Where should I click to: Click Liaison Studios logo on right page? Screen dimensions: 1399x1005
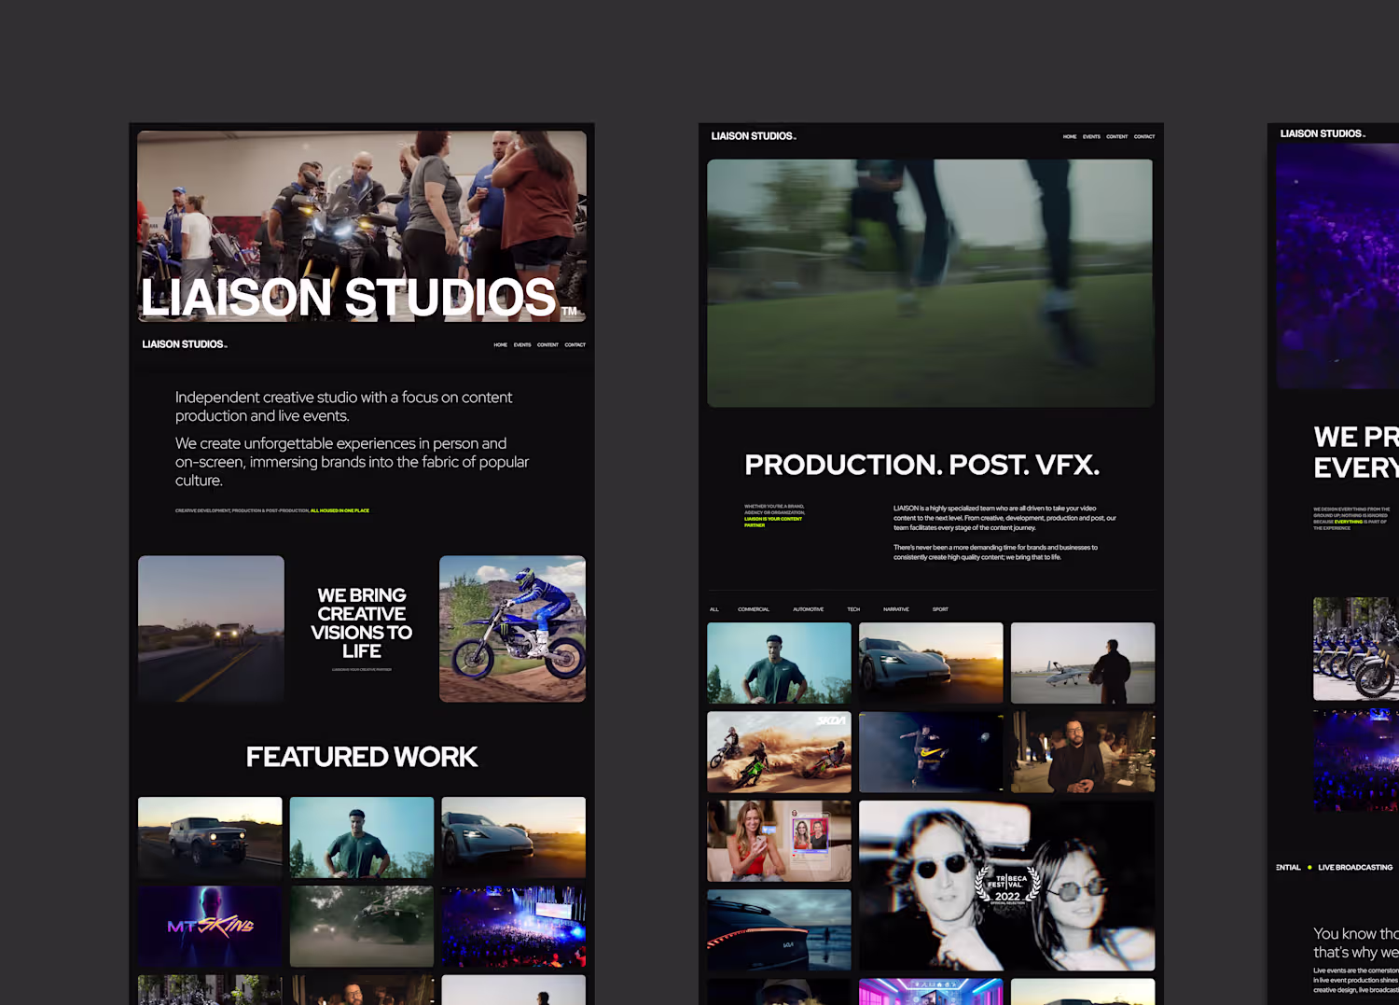click(x=1323, y=133)
